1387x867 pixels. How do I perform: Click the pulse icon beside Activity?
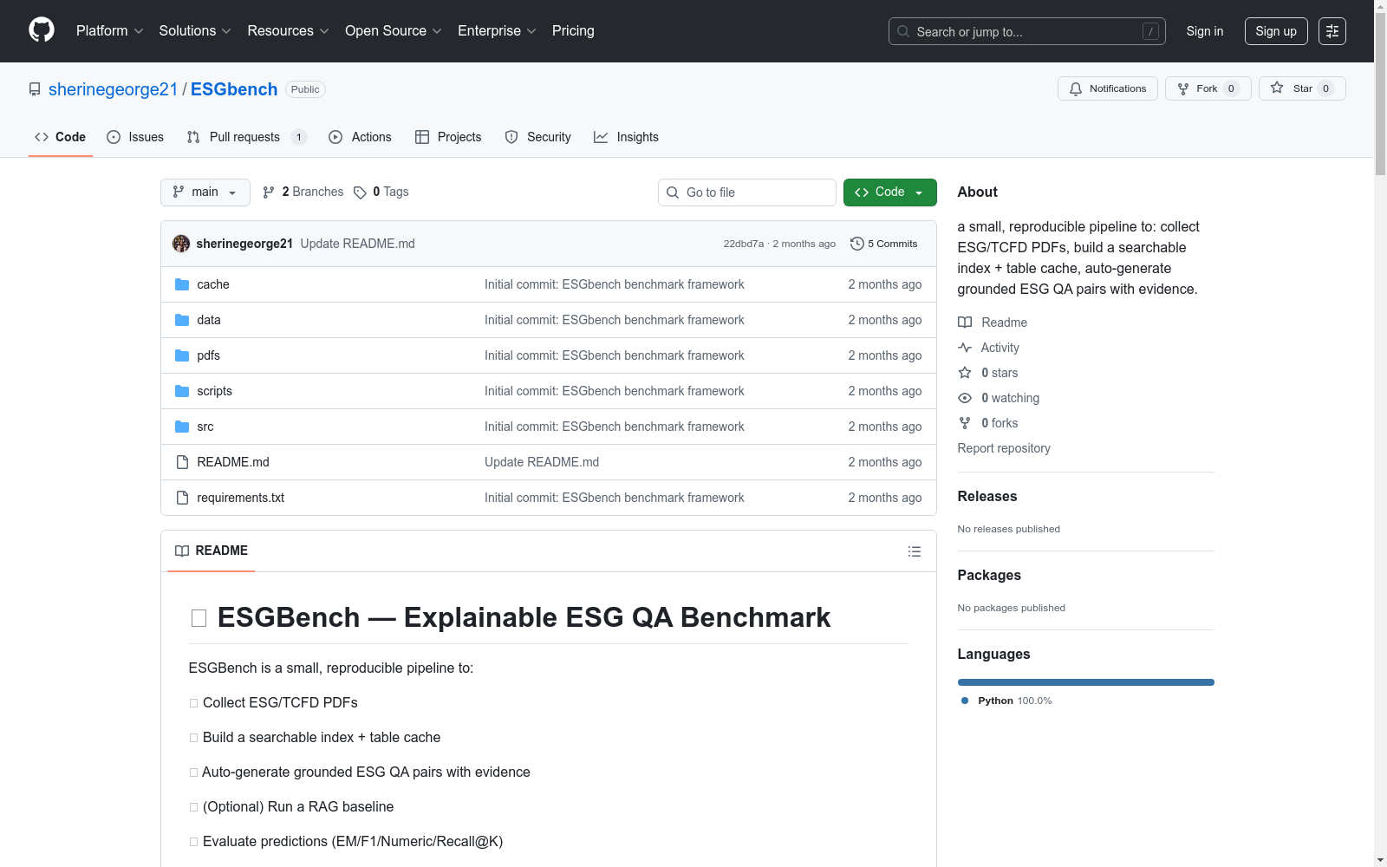965,348
